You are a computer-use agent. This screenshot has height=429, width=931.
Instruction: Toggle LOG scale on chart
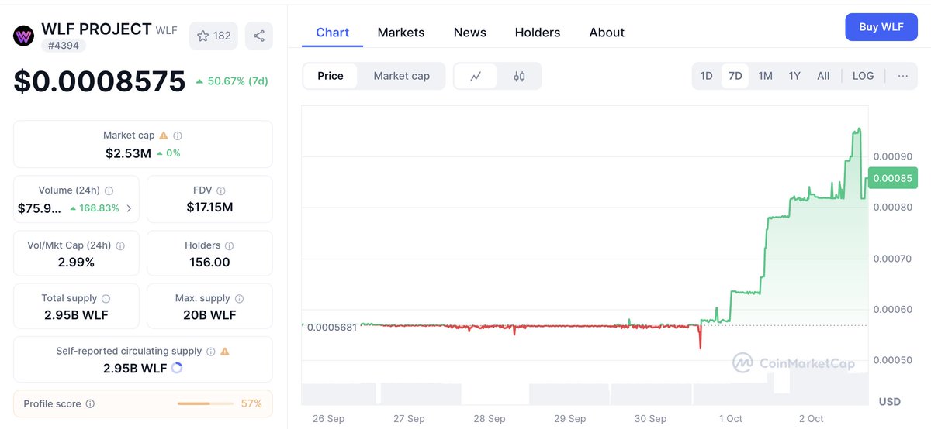click(x=863, y=76)
